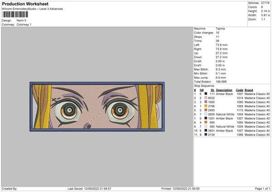Viewport: 272px width, 192px height.
Task: Select the orange swatch in stop 8
Action: click(x=206, y=122)
